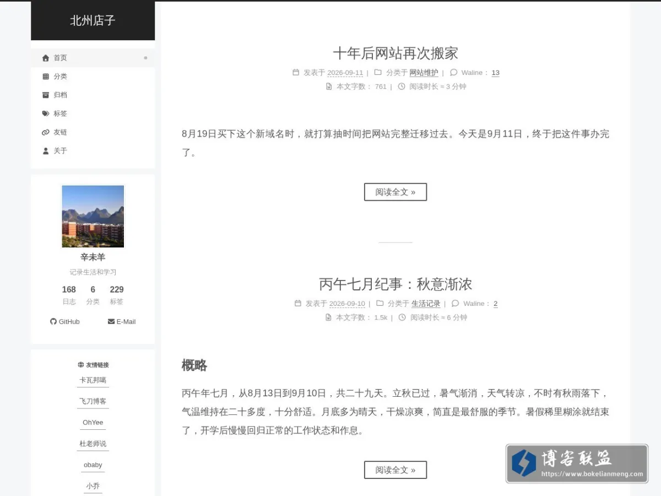Click the Waline comment count 2

495,304
